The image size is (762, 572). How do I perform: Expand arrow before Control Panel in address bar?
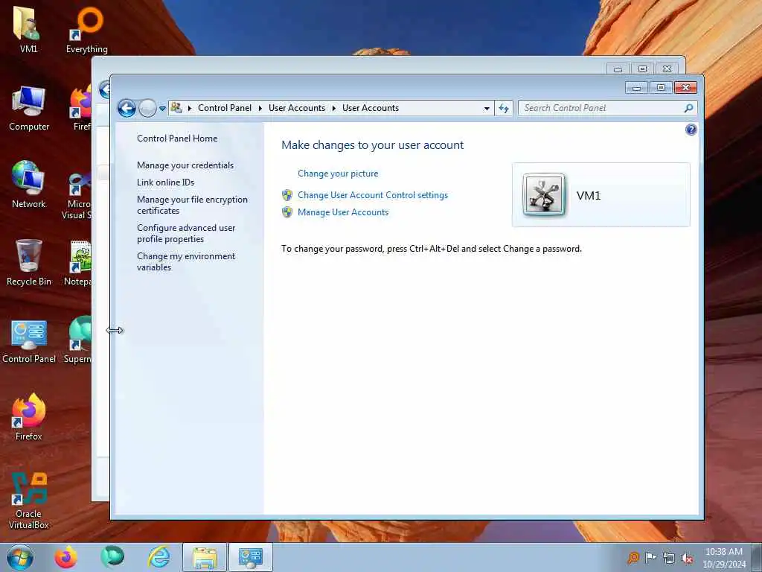coord(190,108)
